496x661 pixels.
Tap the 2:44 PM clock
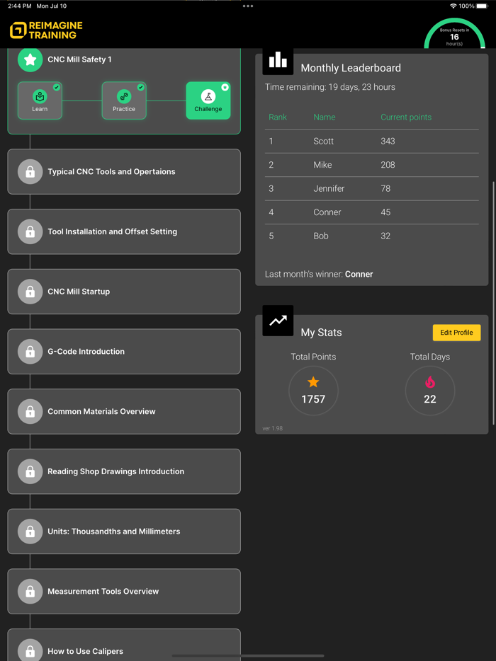20,6
